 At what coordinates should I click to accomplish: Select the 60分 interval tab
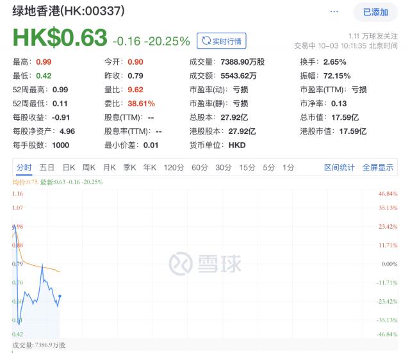coord(199,167)
